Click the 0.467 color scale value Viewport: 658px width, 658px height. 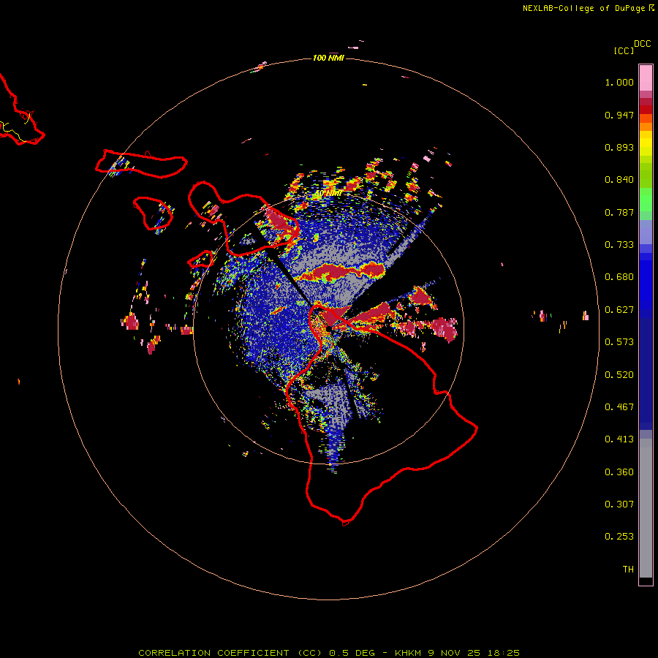pos(619,407)
